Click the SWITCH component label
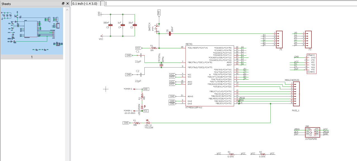357x161 pixels. 150,27
